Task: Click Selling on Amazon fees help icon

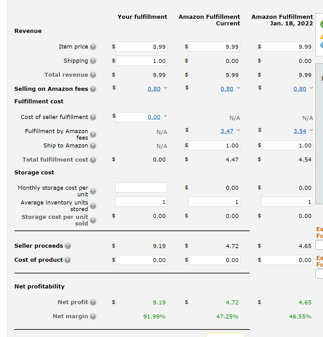Action: click(93, 89)
